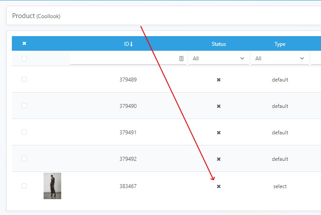Click the 'default' type cell of 379491
321x215 pixels.
coord(280,132)
